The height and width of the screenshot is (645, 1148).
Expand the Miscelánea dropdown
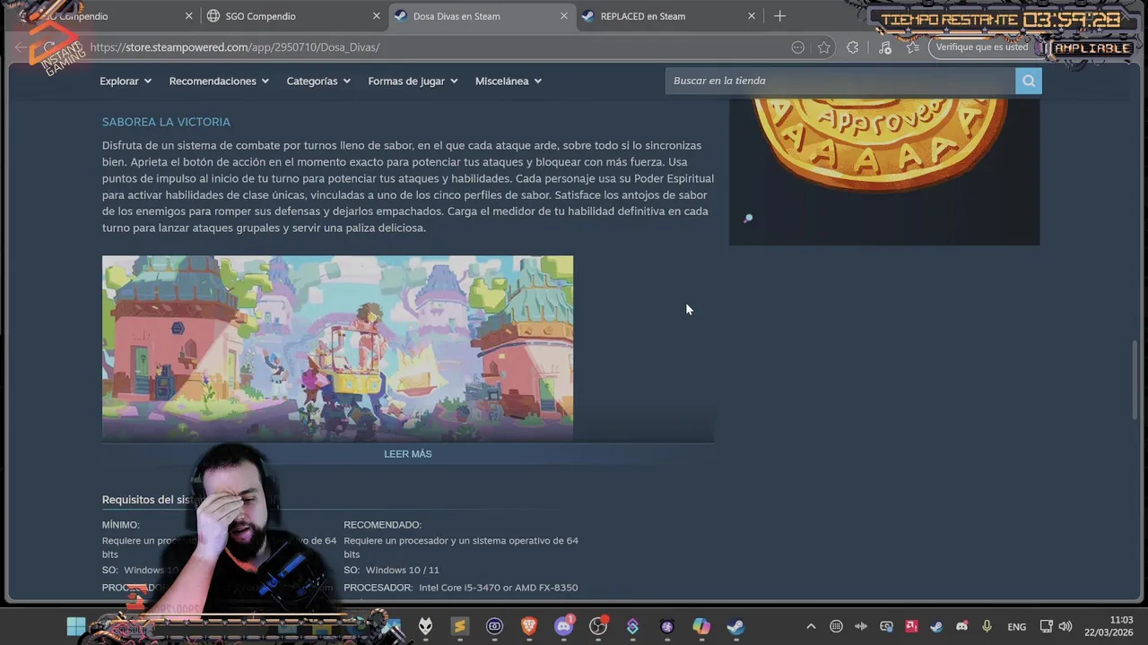point(509,81)
